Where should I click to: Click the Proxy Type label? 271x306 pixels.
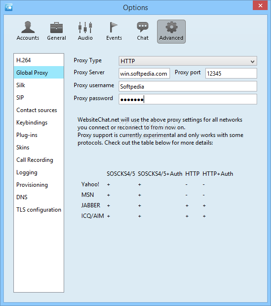click(x=88, y=60)
